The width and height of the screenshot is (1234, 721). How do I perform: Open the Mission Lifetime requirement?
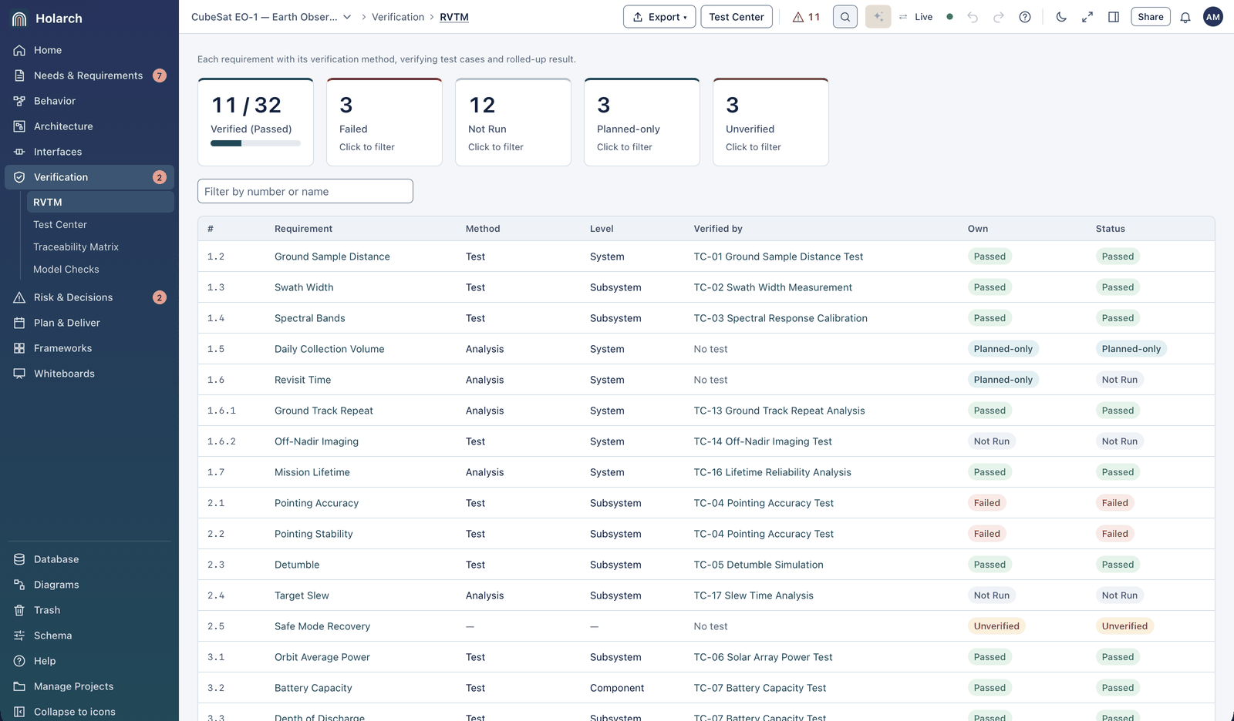[312, 472]
